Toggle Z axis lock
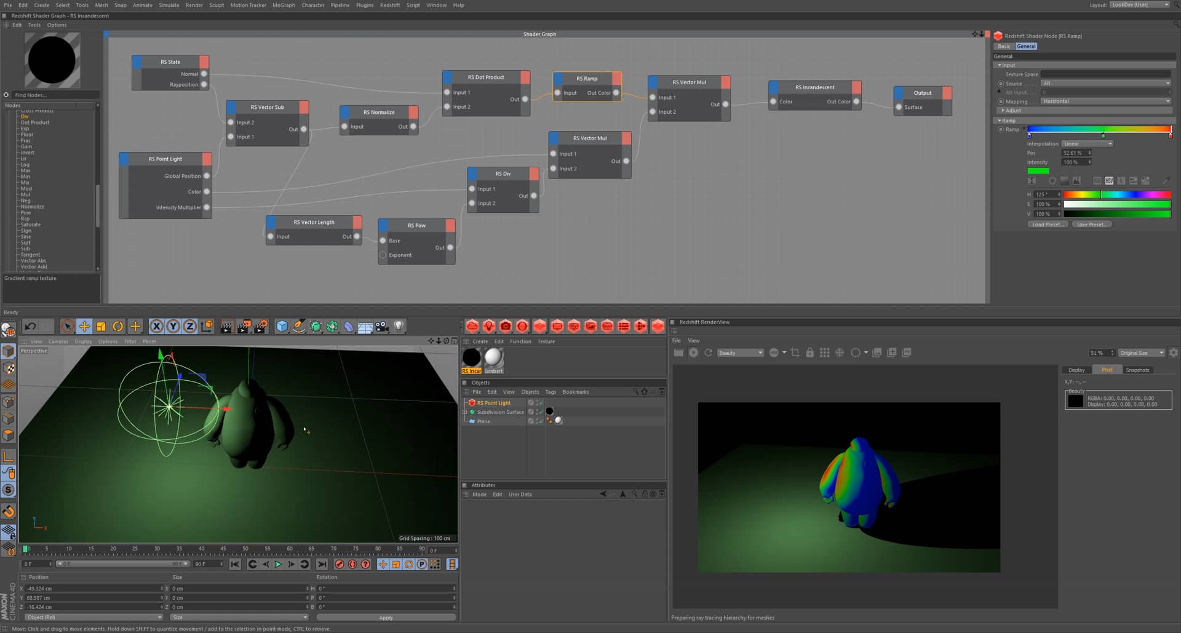This screenshot has width=1181, height=633. pos(189,326)
